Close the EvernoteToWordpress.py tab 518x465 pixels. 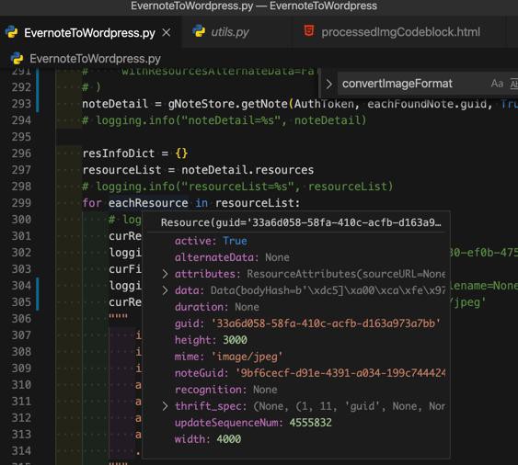pyautogui.click(x=167, y=33)
